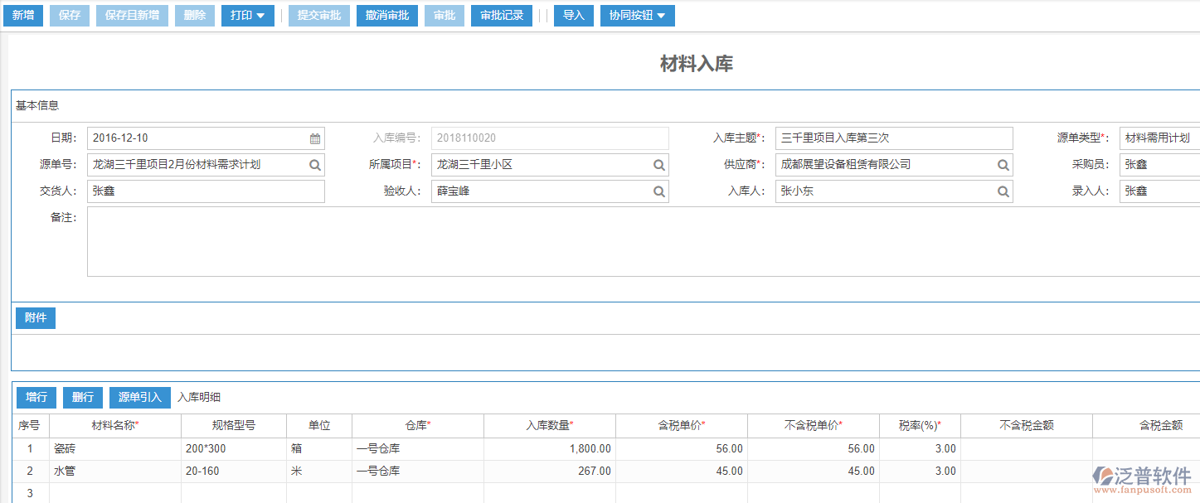This screenshot has width=1200, height=503.
Task: Open the 协同按钮 dropdown menu
Action: [x=637, y=15]
